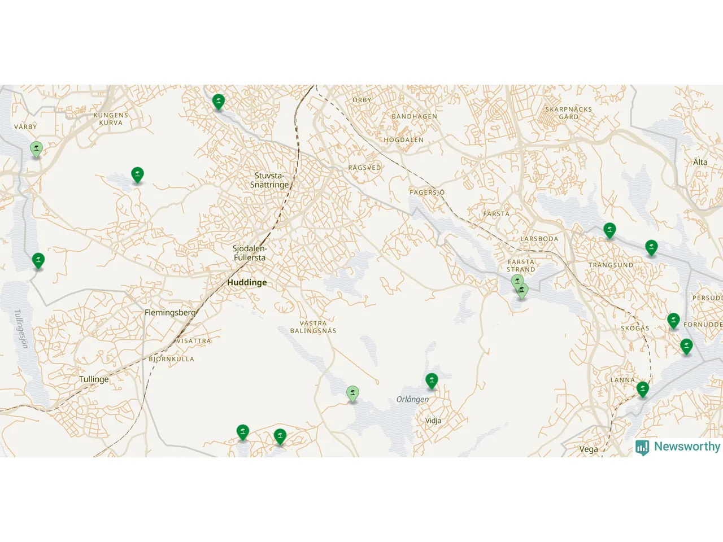Click the beach marker north of Stuvsta-Snättringe
This screenshot has height=542, width=723.
tap(219, 102)
